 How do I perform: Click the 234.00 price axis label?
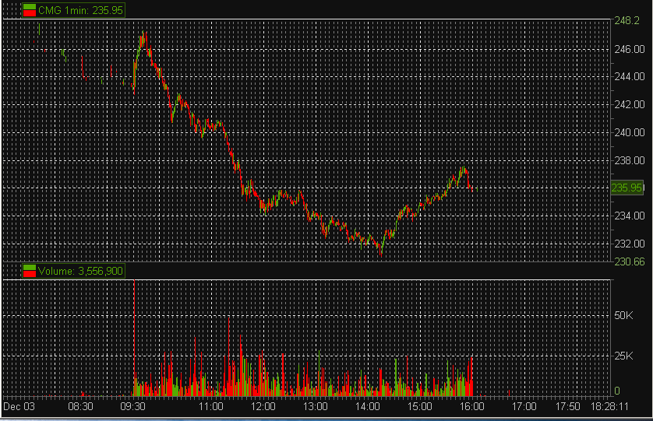tap(629, 216)
